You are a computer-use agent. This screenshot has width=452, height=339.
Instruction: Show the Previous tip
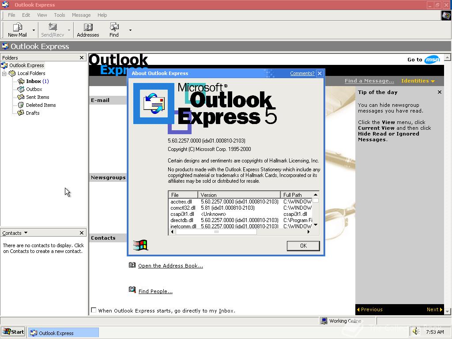[x=370, y=309]
